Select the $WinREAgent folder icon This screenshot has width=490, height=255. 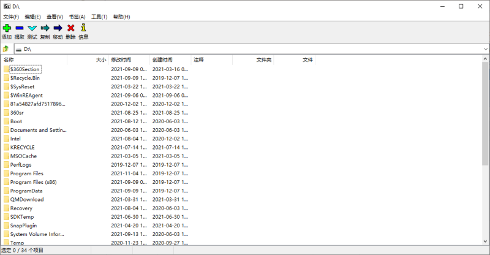pos(7,95)
